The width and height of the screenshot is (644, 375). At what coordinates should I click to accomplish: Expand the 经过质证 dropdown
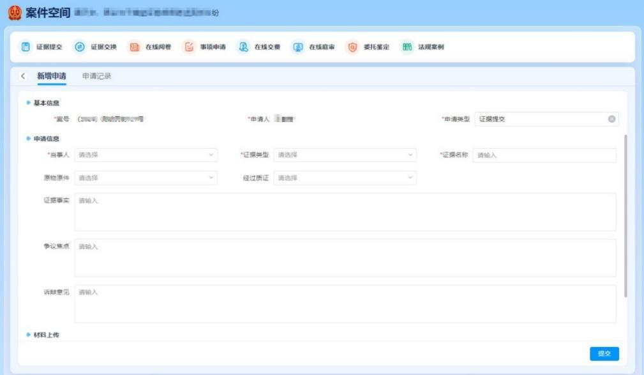(345, 178)
